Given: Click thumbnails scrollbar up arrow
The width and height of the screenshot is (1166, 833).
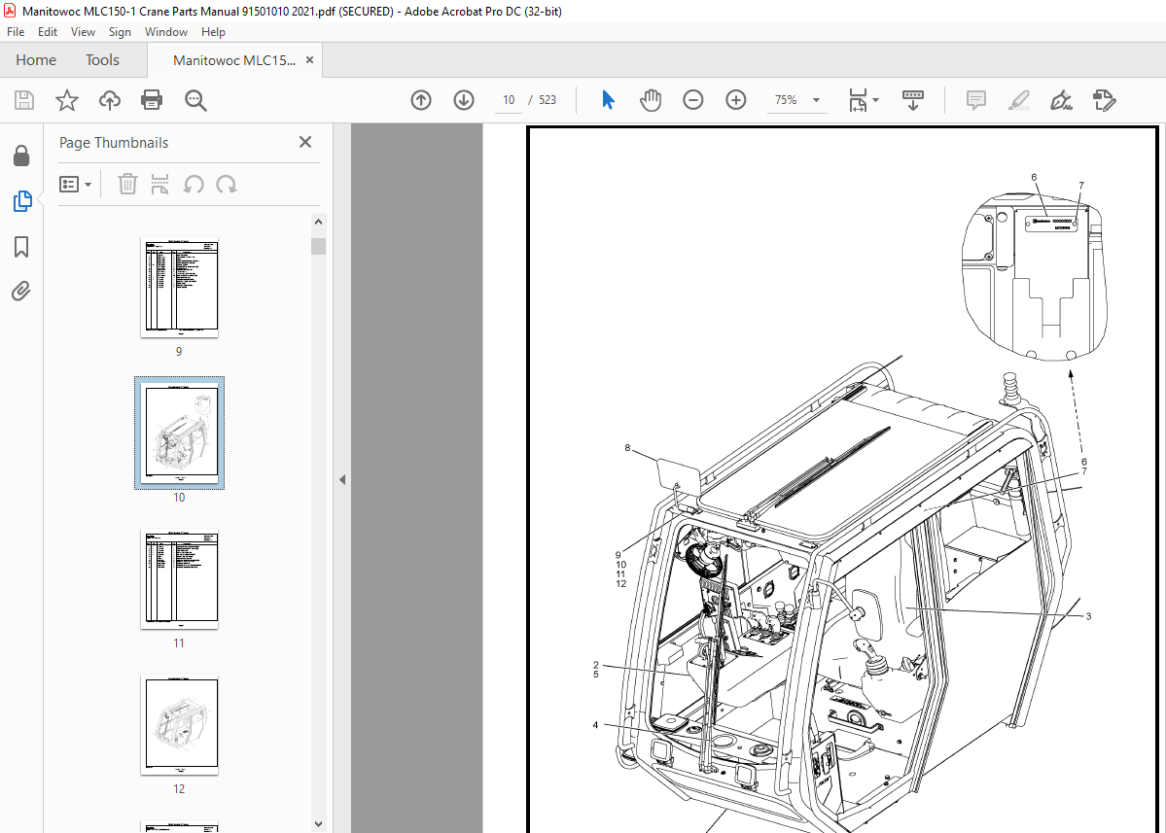Looking at the screenshot, I should coord(318,223).
